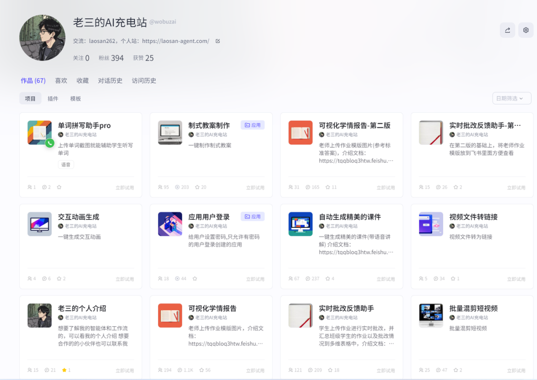The image size is (537, 380).
Task: Click 立即试用 on 视频文件转链接 card
Action: (516, 279)
